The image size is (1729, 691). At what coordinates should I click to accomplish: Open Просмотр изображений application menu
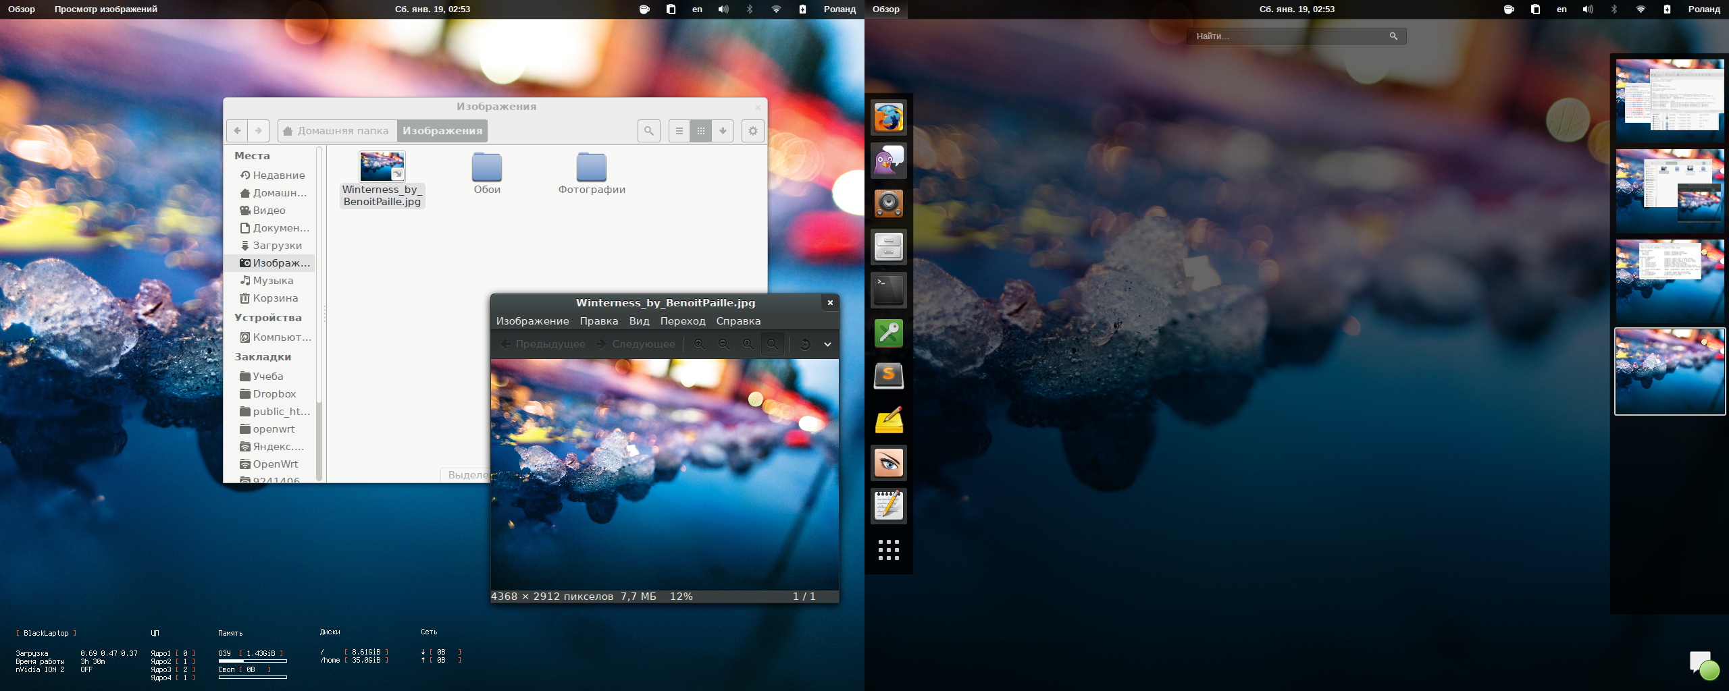click(x=106, y=9)
